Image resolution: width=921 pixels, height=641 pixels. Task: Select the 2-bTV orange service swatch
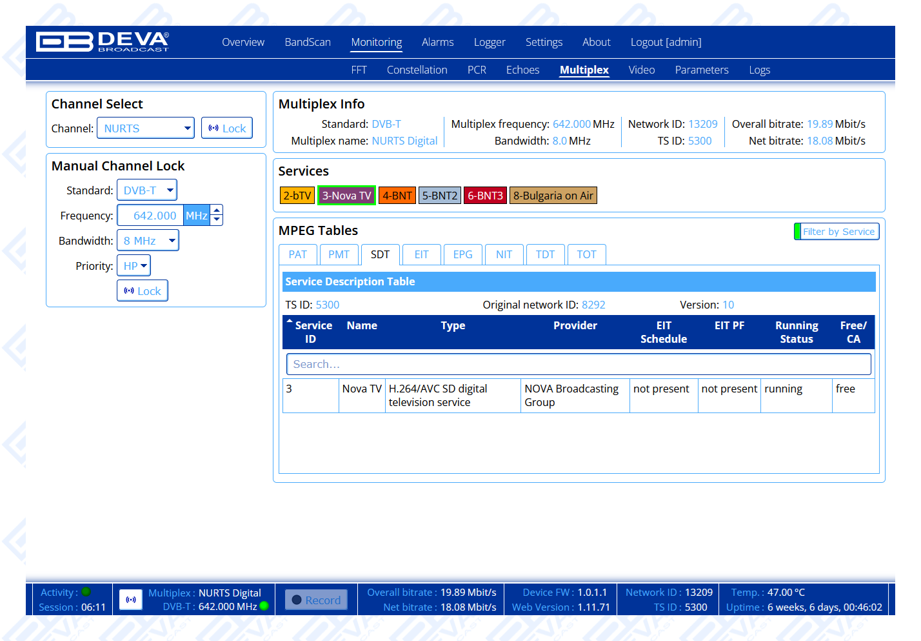click(297, 196)
